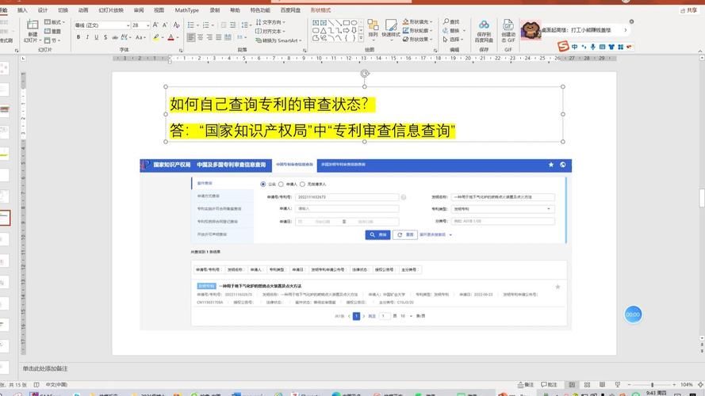
Task: Open Convert to SmartArt dropdown
Action: click(278, 40)
